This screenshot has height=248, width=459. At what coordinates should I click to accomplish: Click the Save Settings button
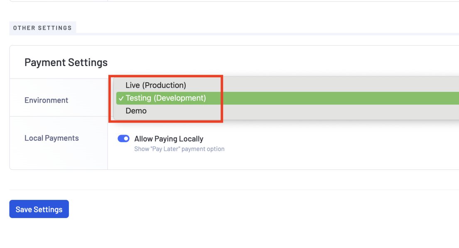pyautogui.click(x=39, y=209)
